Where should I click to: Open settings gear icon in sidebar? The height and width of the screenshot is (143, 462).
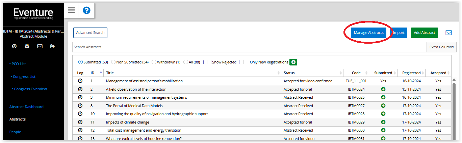[x=27, y=46]
